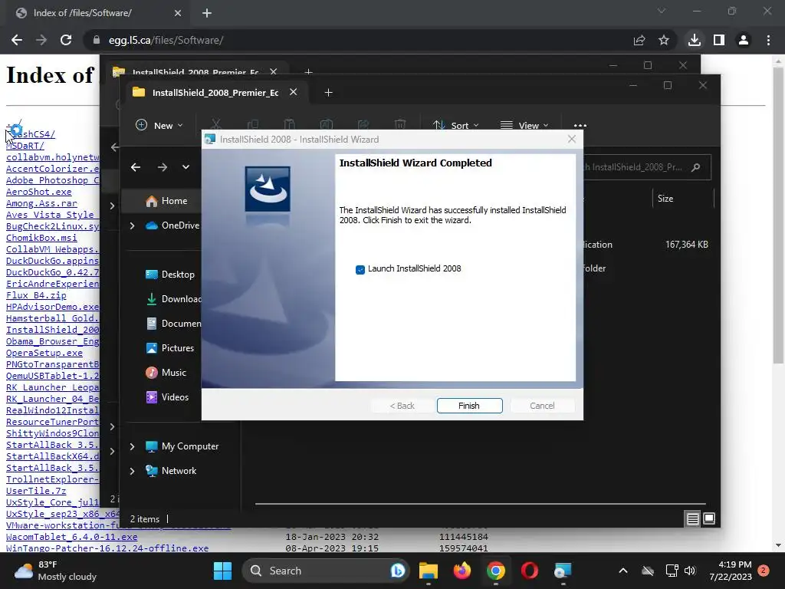Show hidden system tray icons
The height and width of the screenshot is (589, 785).
click(622, 571)
